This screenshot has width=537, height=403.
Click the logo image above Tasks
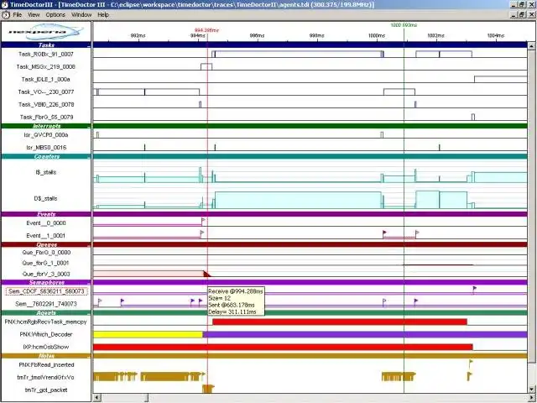[x=46, y=32]
